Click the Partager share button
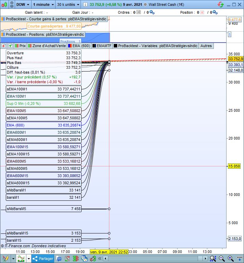Screen dimensions: 244x263 pos(43,259)
